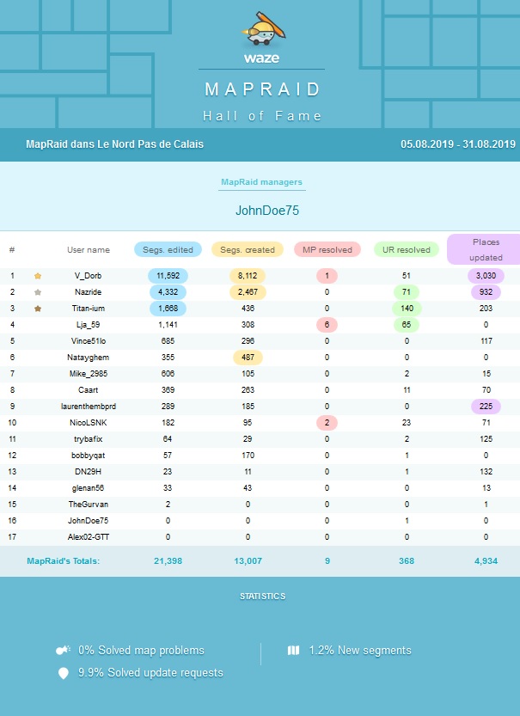Click V_Dorb's 11,592 segments edited badge
Viewport: 520px width, 716px height.
pos(168,276)
